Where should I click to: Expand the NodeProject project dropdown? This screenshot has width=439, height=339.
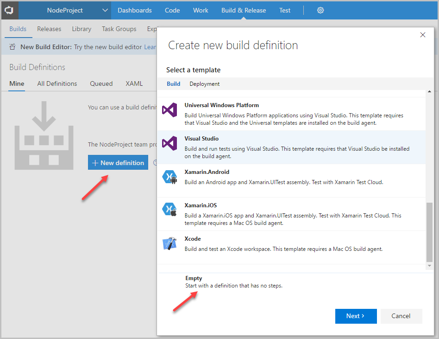(x=106, y=10)
